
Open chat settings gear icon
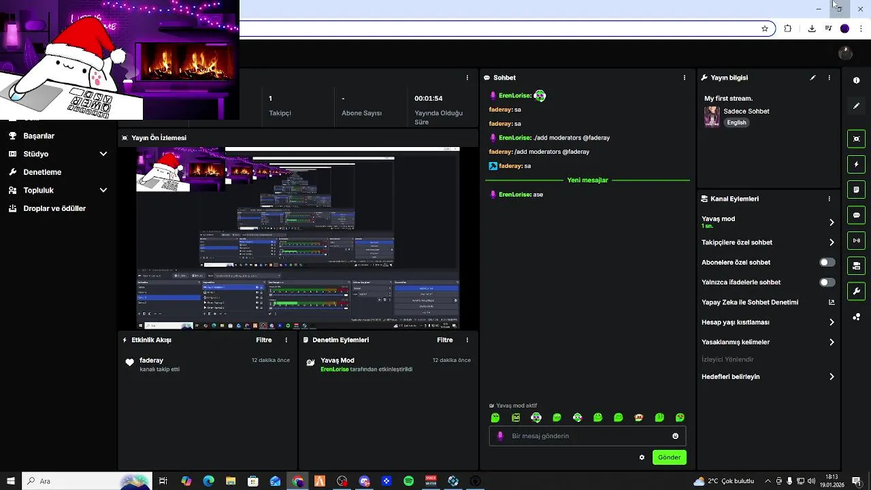[x=642, y=457]
